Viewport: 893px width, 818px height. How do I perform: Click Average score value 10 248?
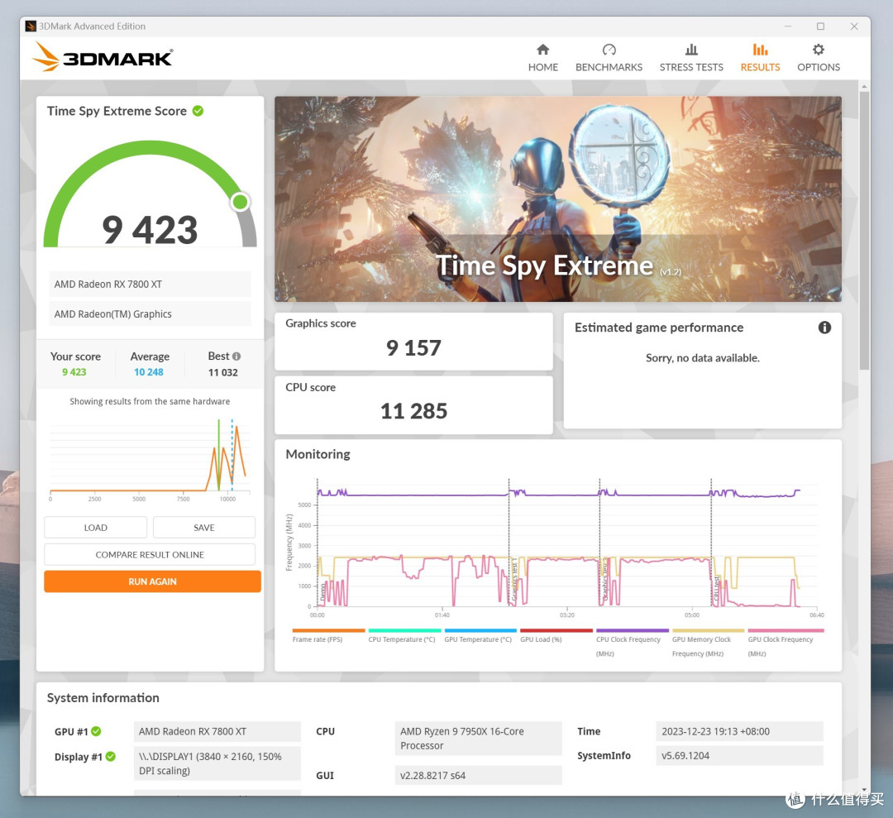coord(149,372)
